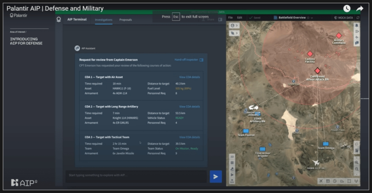Viewport: 372px width, 193px height.
Task: Open the File menu
Action: [231, 18]
